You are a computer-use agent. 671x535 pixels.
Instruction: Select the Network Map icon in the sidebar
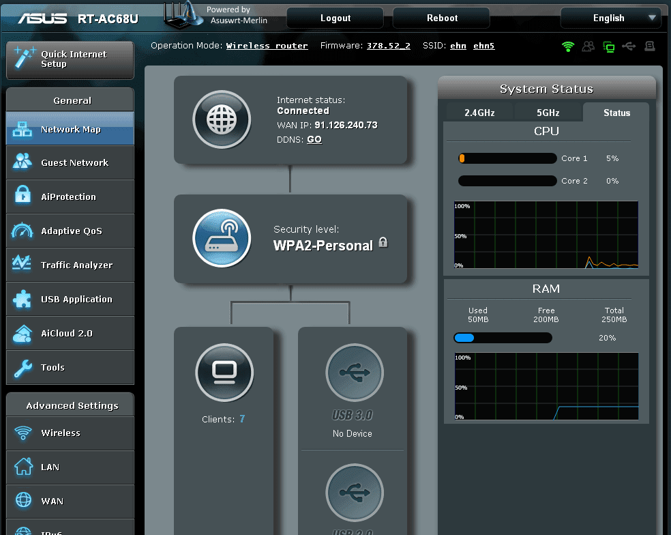(21, 128)
